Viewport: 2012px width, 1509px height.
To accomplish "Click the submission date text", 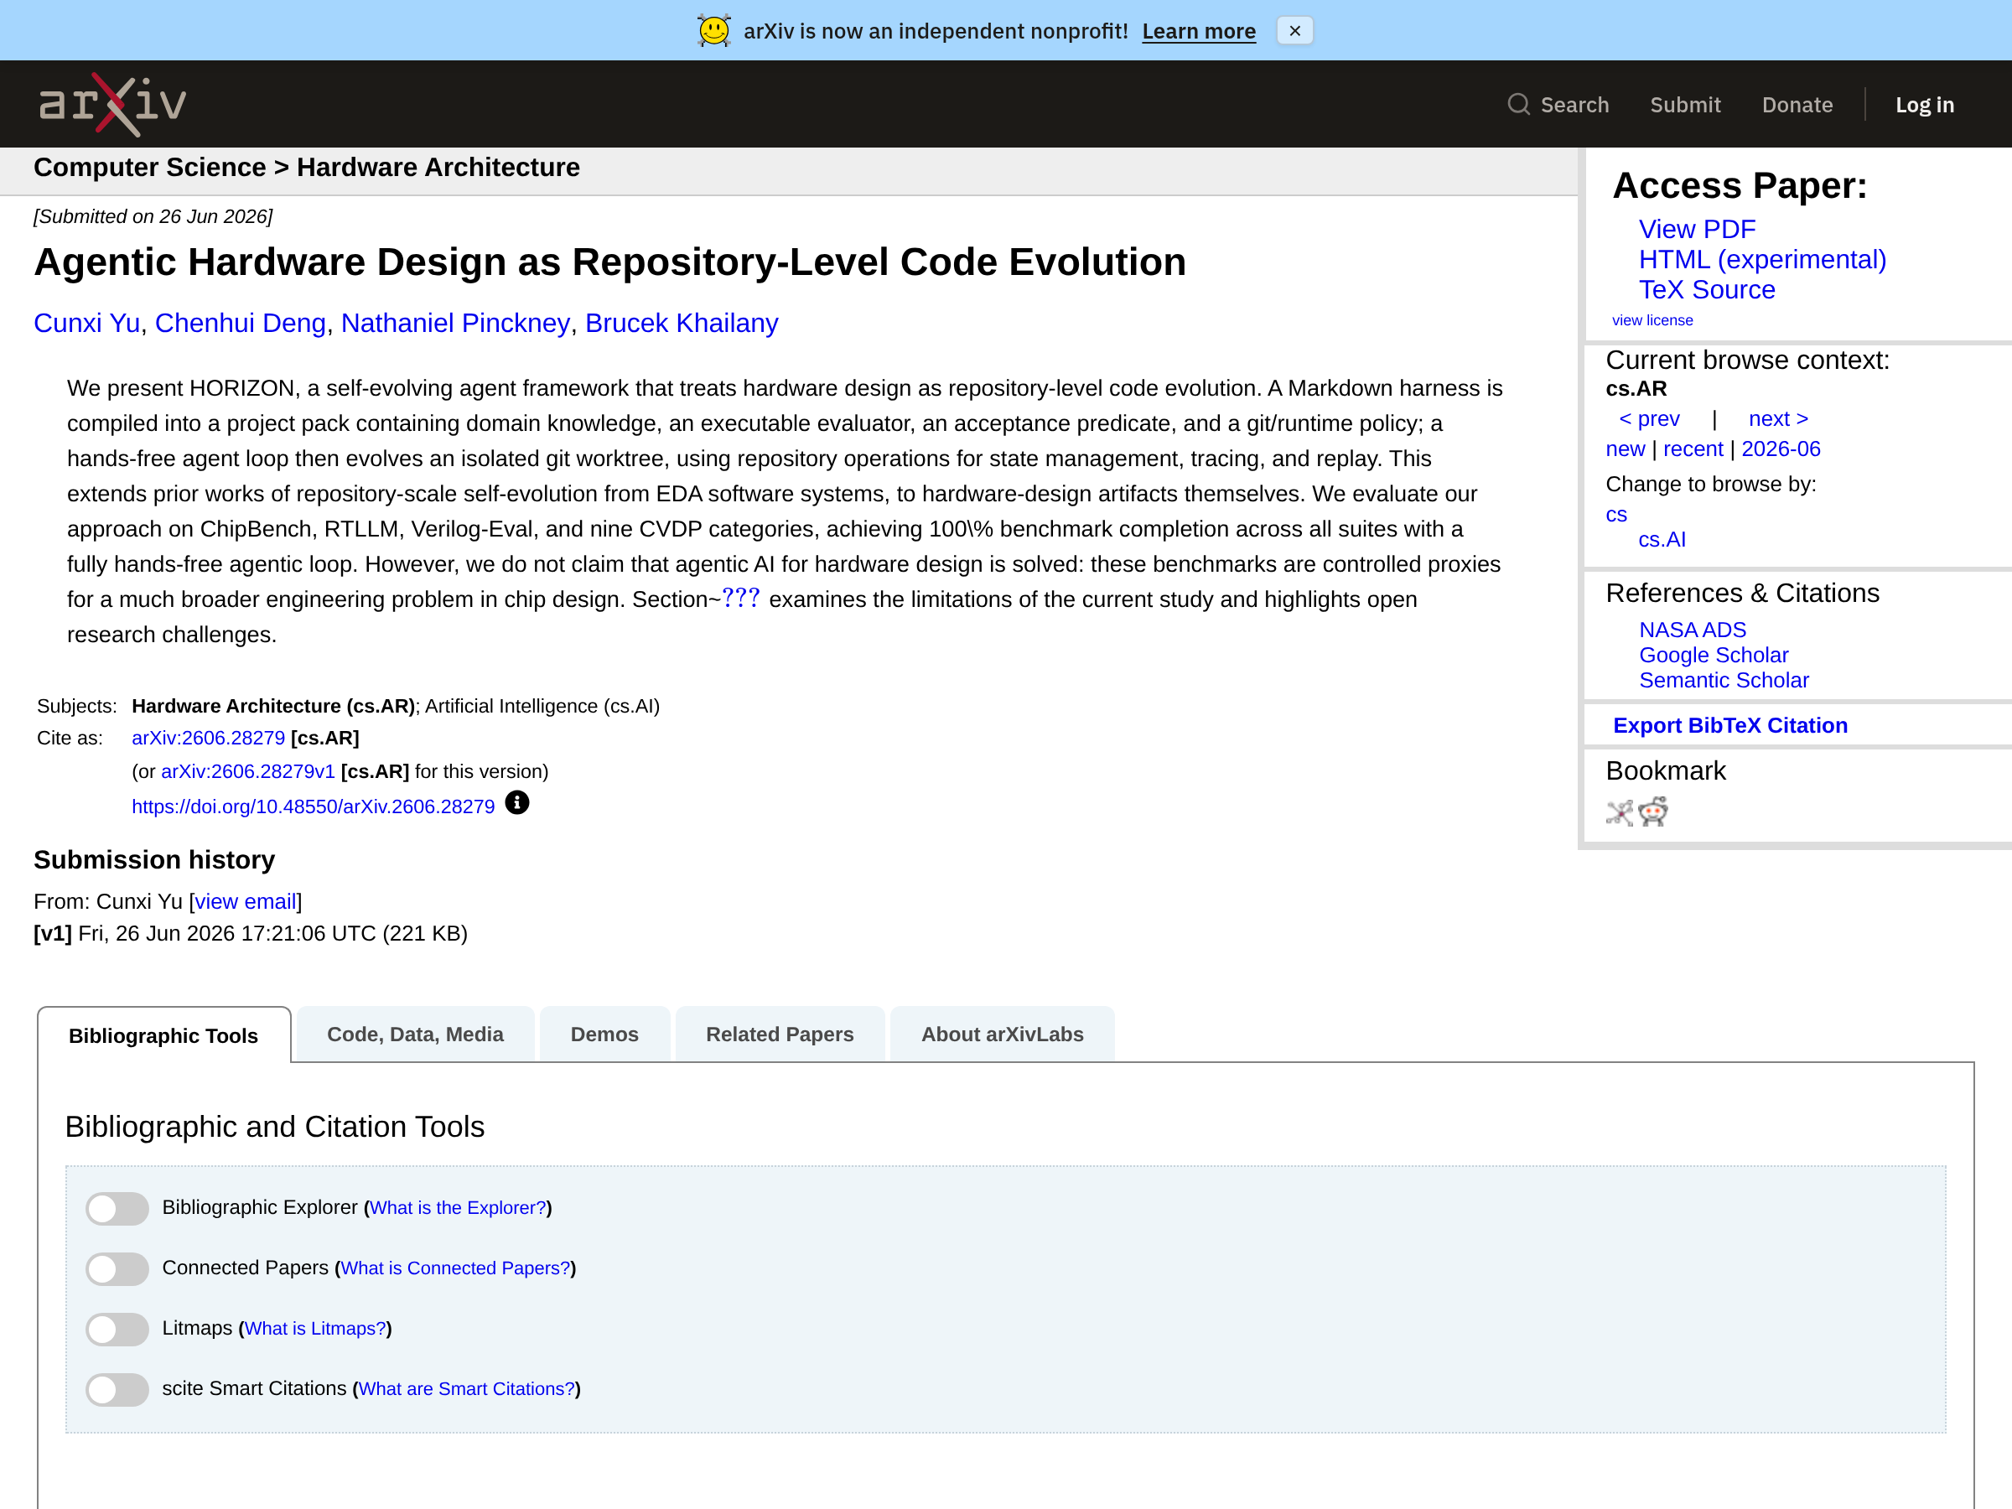I will click(153, 216).
